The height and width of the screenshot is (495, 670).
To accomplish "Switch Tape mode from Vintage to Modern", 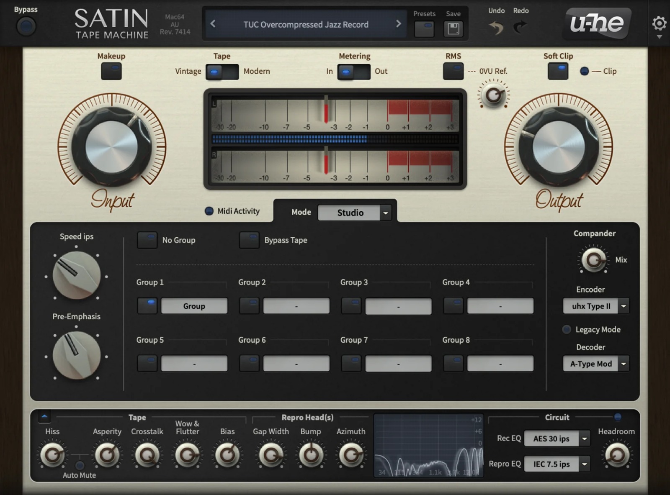I will click(222, 71).
